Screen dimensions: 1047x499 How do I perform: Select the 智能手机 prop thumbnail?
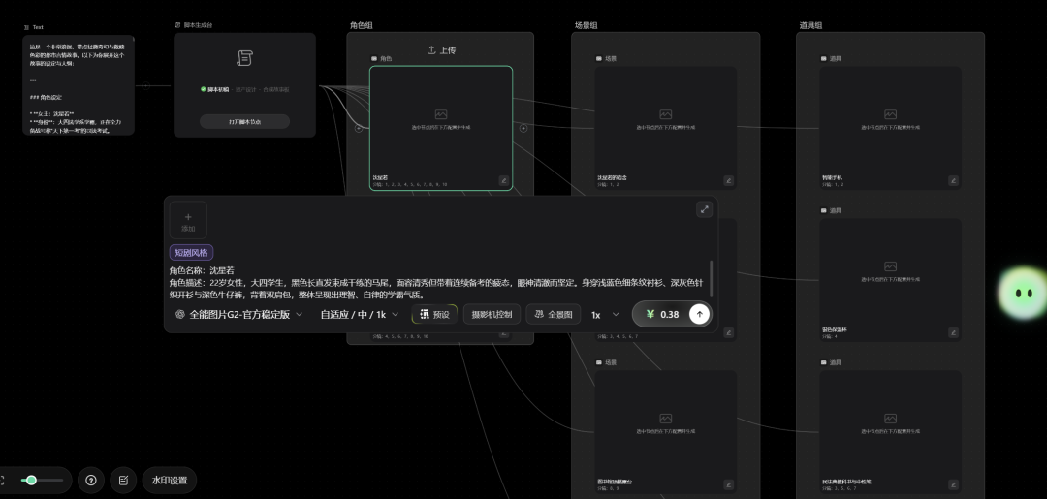891,128
